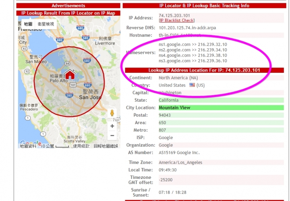The width and height of the screenshot is (290, 201).
Task: Select the IP address 74.125.203.101 value
Action: 174,16
